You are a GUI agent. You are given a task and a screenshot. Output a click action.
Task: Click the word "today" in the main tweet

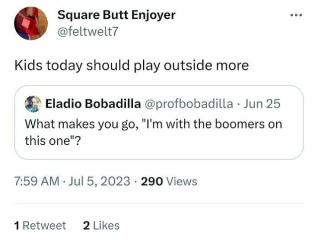click(66, 65)
